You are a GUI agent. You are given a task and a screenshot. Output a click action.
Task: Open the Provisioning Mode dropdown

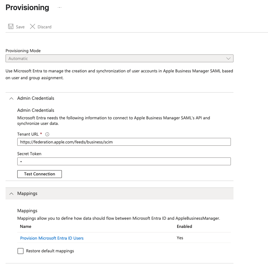(x=120, y=58)
